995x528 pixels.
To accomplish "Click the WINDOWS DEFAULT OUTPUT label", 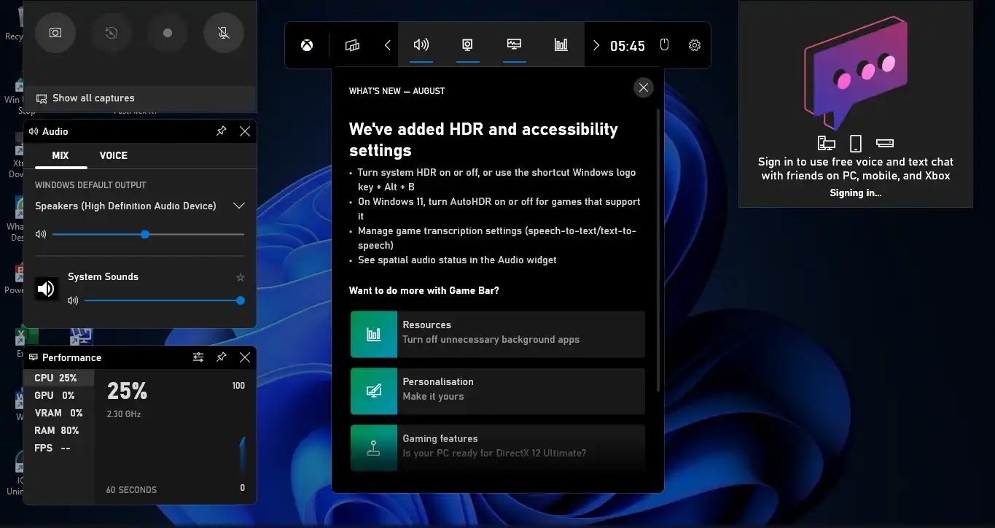I will (90, 185).
